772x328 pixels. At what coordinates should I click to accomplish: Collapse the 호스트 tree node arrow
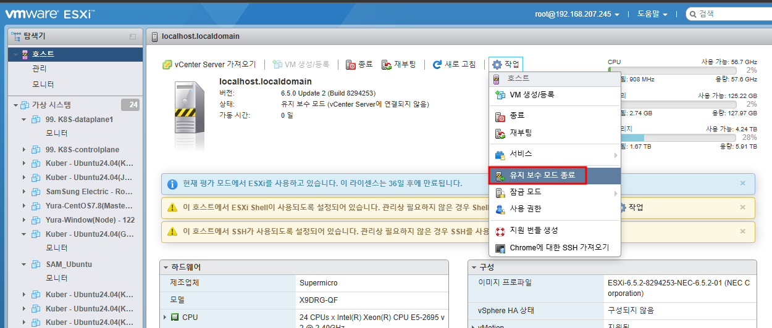(x=15, y=54)
